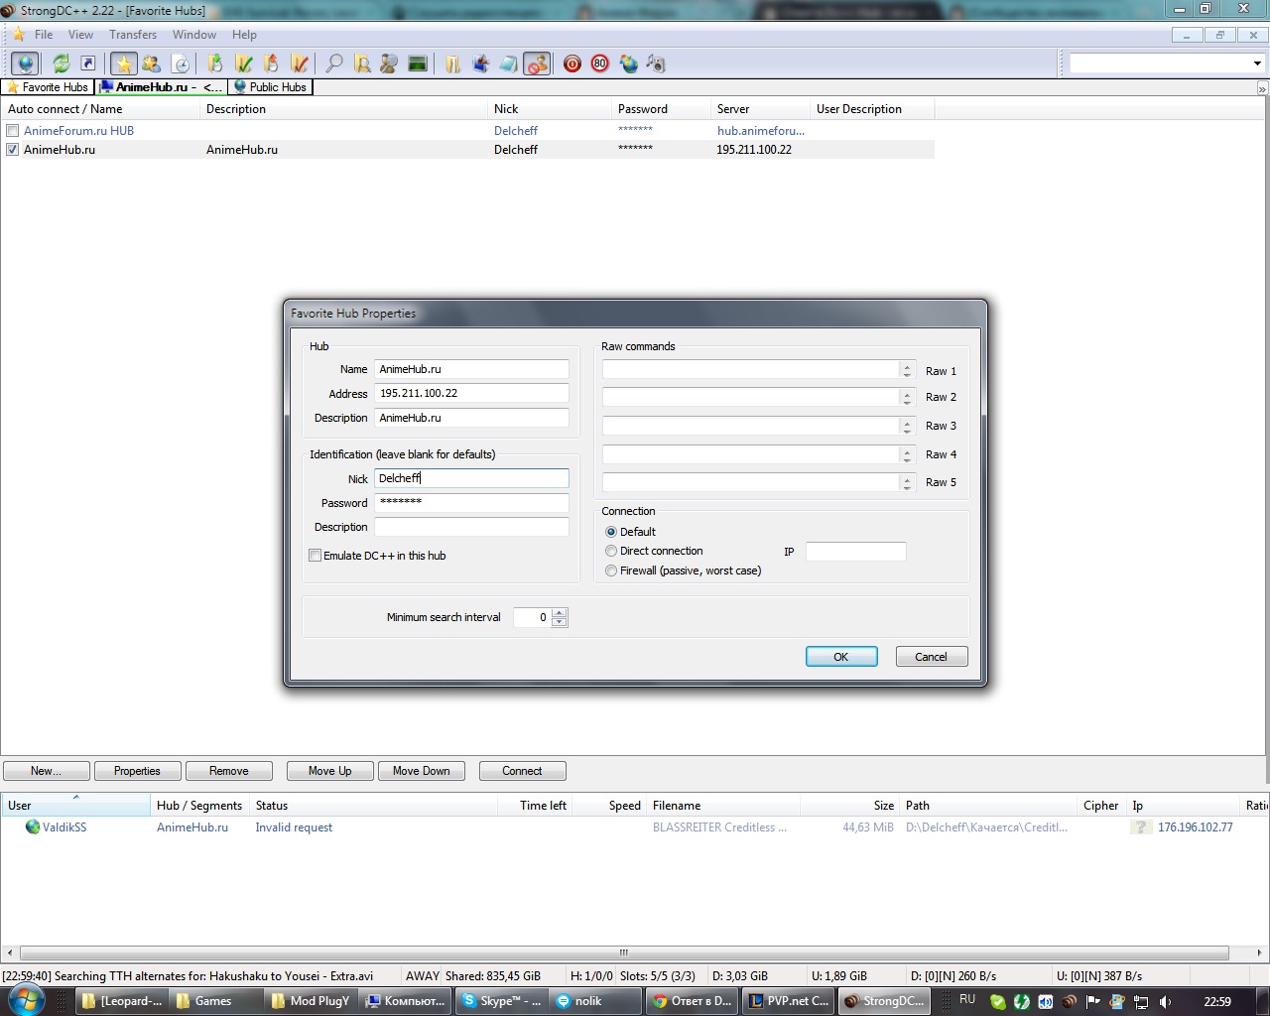
Task: Click the Connect button
Action: 522,771
